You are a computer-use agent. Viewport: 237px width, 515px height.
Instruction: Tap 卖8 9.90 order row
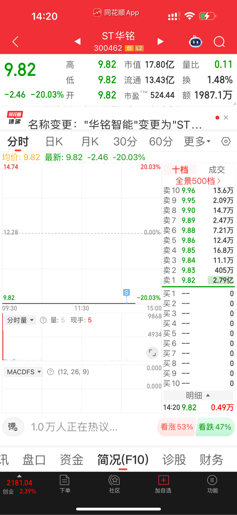198,210
